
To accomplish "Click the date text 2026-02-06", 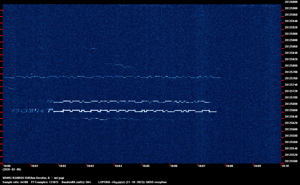I will click(12, 169).
